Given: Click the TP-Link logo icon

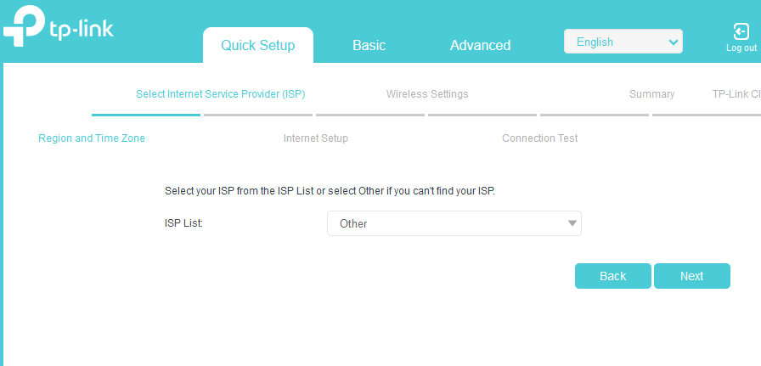Looking at the screenshot, I should [24, 27].
